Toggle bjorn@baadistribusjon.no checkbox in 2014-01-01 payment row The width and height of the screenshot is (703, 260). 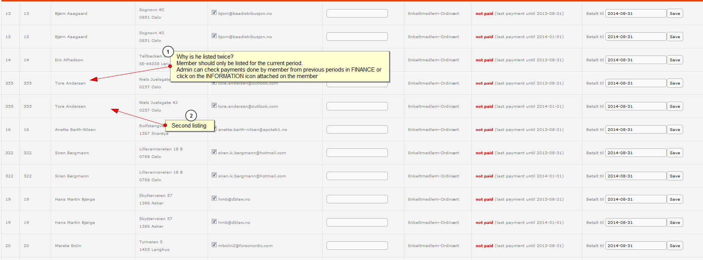(x=214, y=36)
